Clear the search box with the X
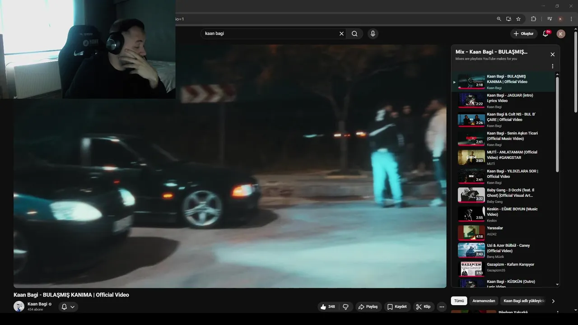 (341, 33)
